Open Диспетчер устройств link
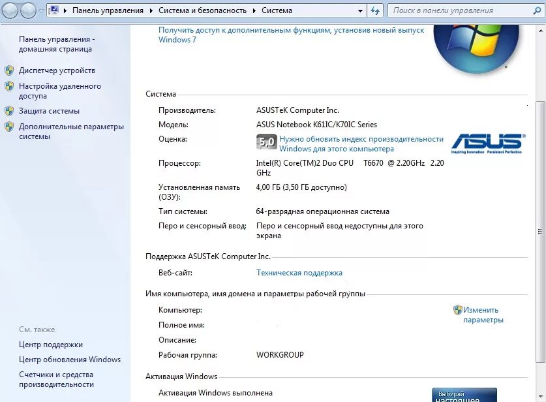Image resolution: width=546 pixels, height=402 pixels. 57,70
